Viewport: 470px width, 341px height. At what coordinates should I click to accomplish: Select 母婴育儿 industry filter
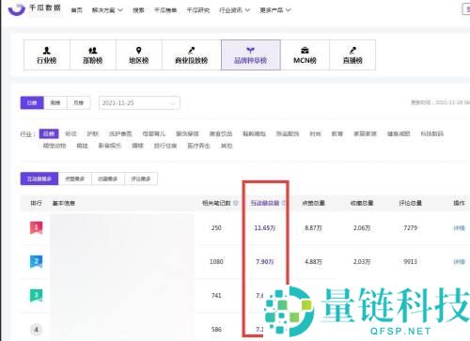(154, 133)
